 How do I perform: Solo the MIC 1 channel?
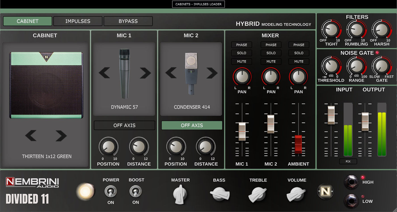tap(242, 53)
